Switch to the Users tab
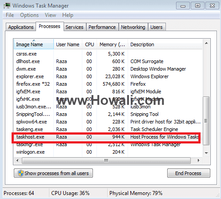The width and height of the screenshot is (221, 199). pos(157,27)
